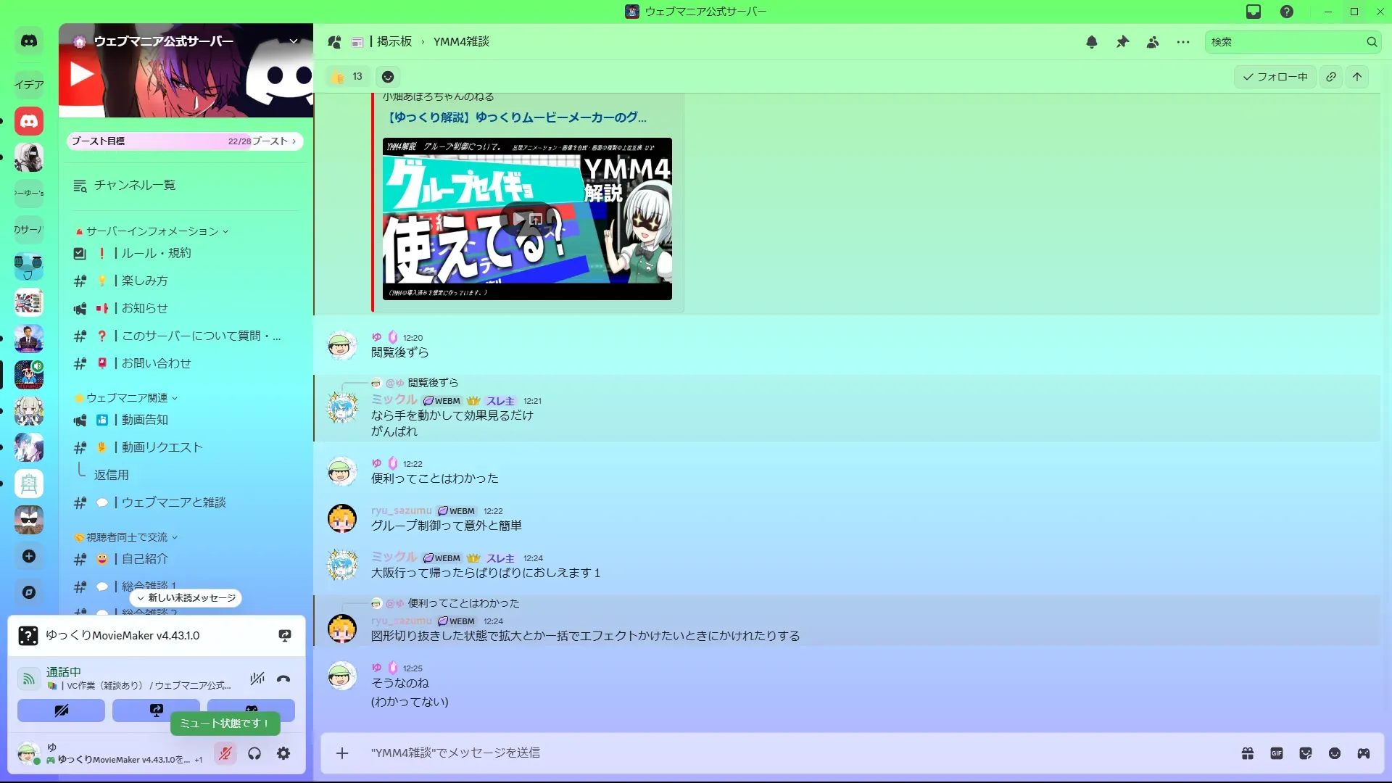Open the ウェブマニア公式サーバー server dropdown
The width and height of the screenshot is (1392, 783).
click(294, 41)
